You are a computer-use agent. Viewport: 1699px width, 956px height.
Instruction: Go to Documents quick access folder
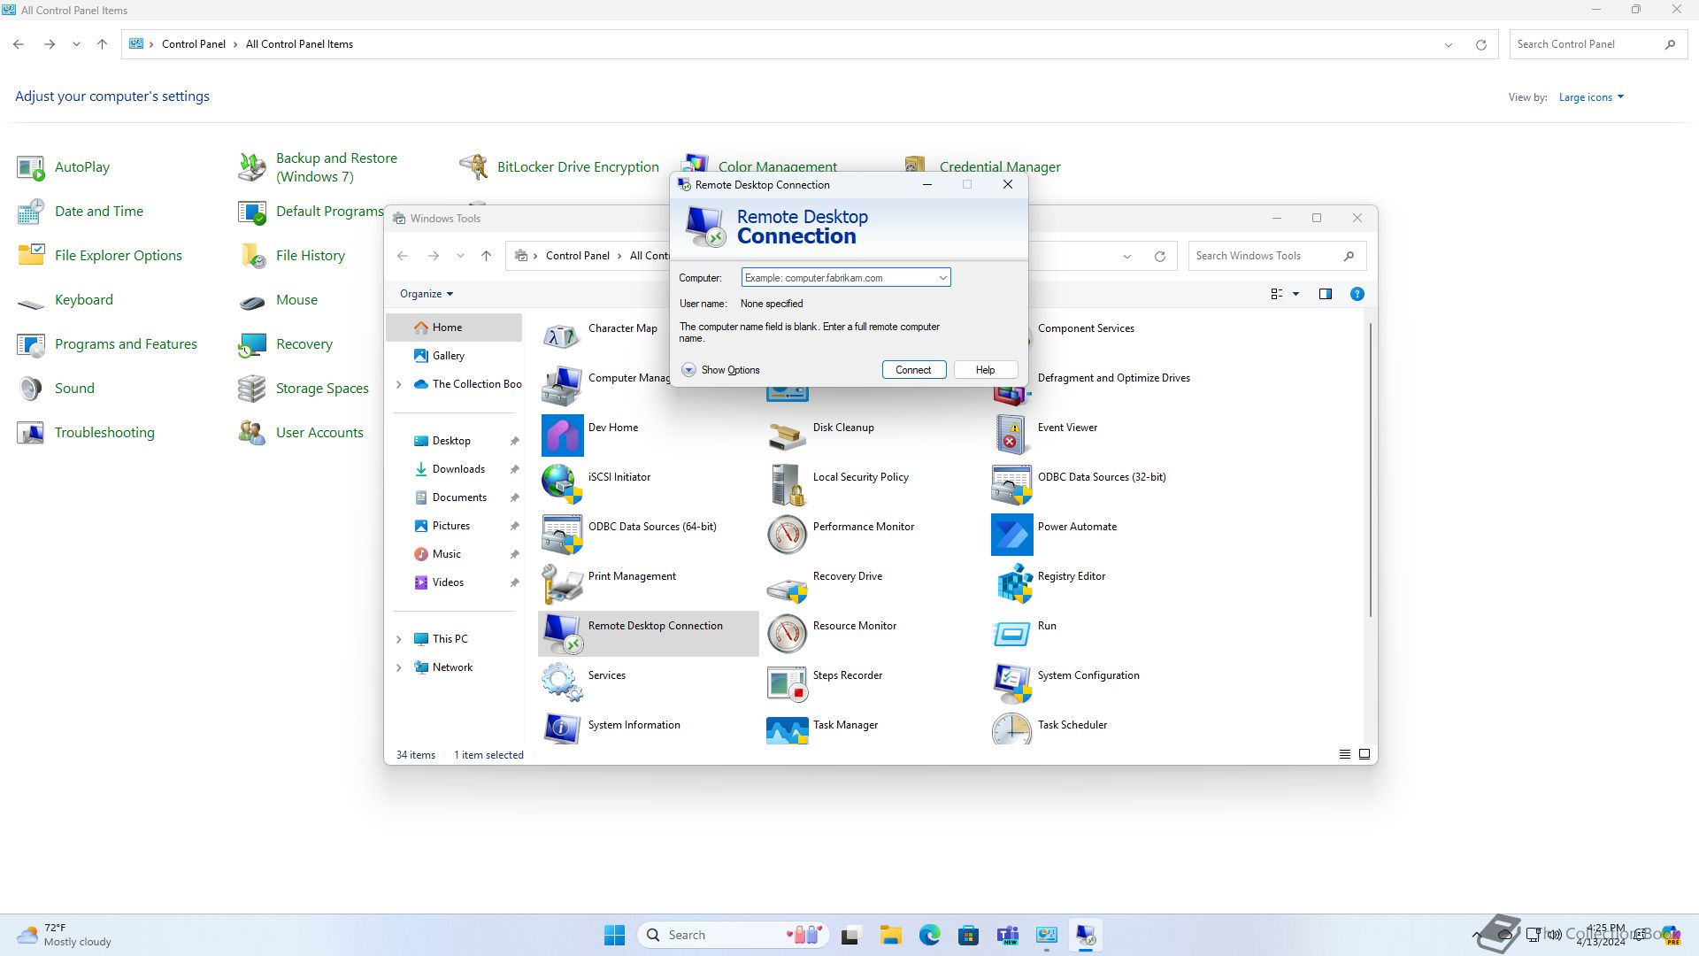click(x=454, y=497)
